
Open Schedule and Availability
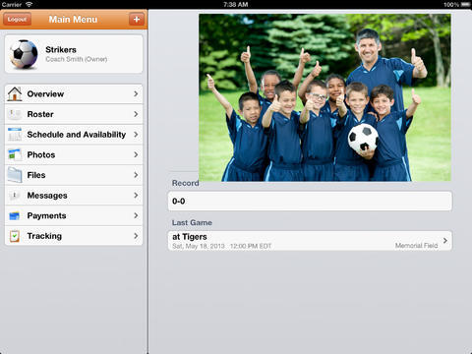pos(74,135)
